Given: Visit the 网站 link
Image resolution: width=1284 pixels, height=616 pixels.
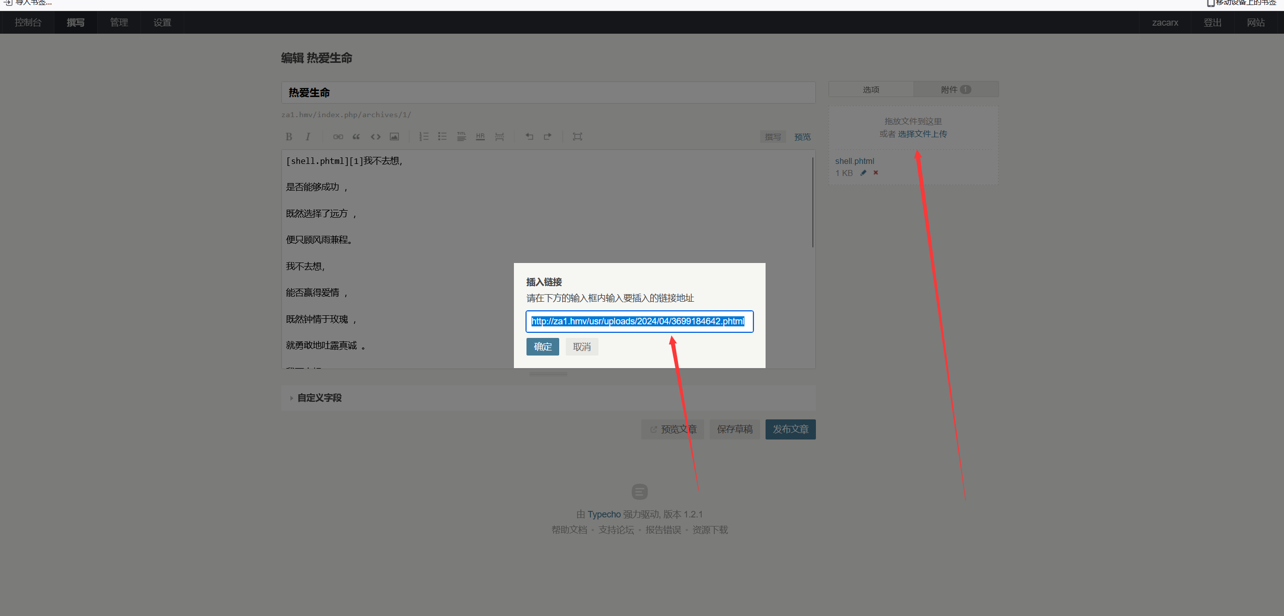Looking at the screenshot, I should [x=1256, y=23].
